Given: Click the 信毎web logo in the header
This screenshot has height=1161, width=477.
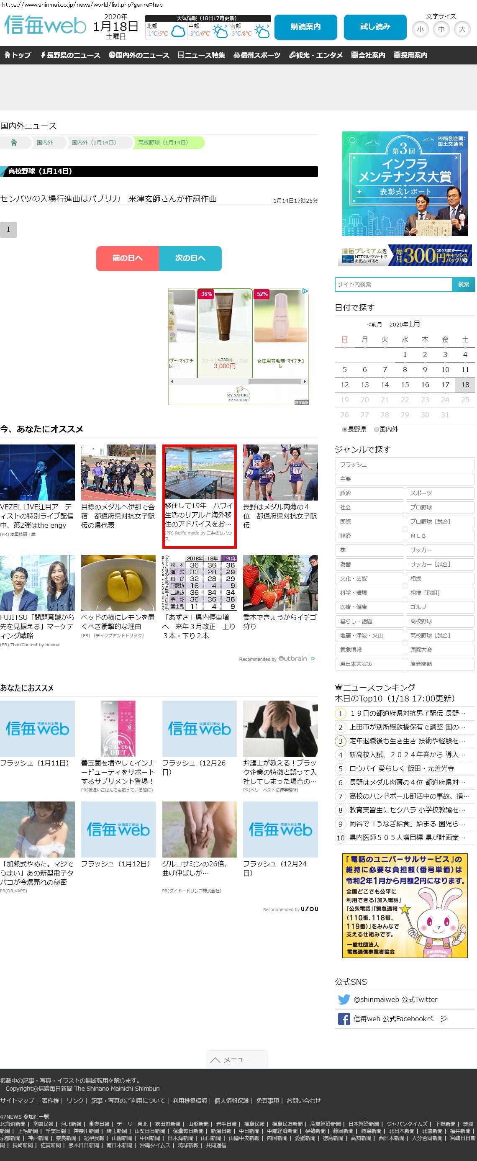Looking at the screenshot, I should pyautogui.click(x=45, y=26).
